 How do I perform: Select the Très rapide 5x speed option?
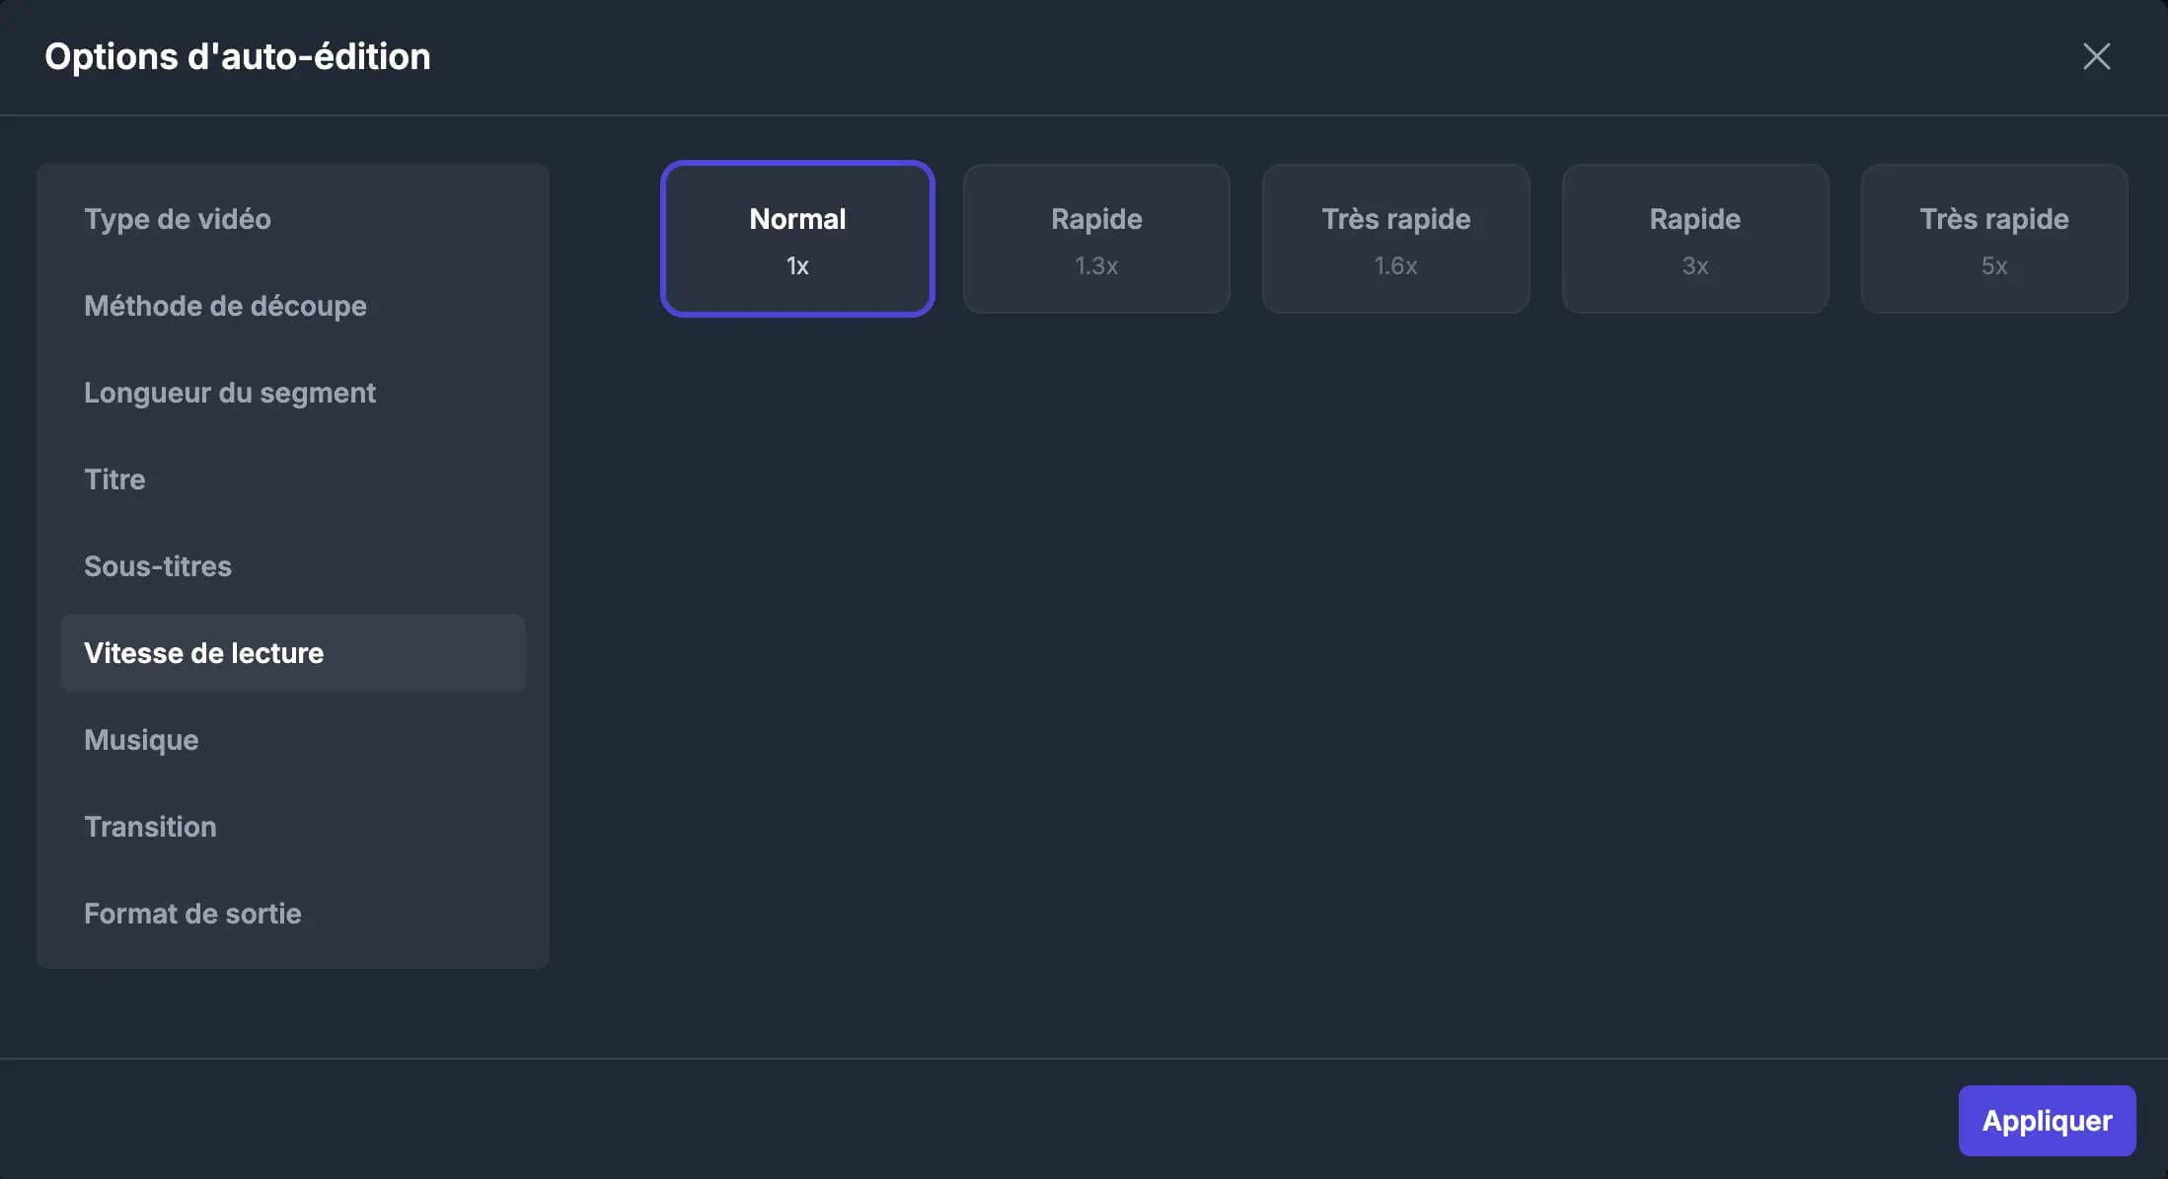tap(1993, 238)
